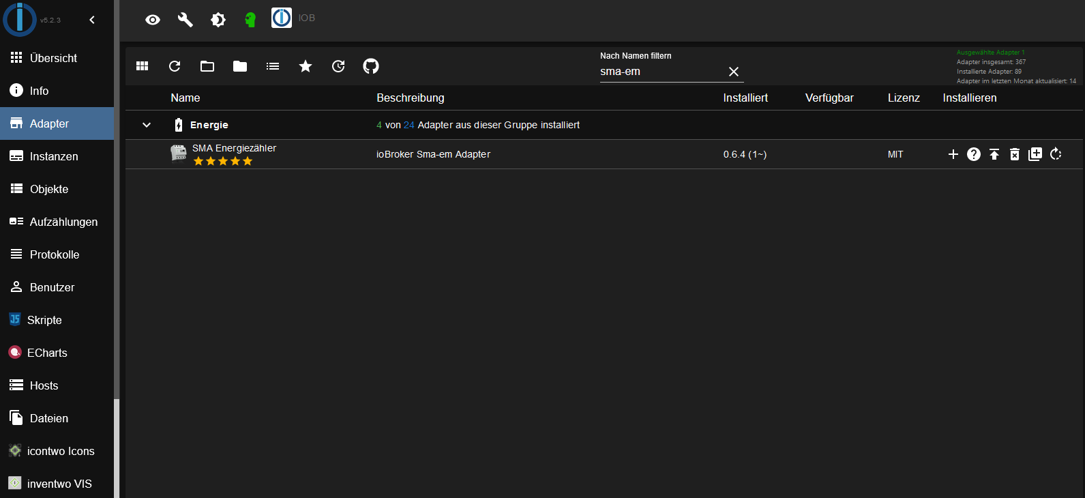Screen dimensions: 1085x498
Task: Open Aufzählungen in the sidebar
Action: tap(57, 222)
